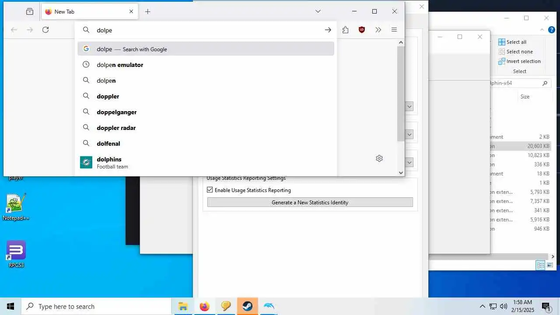Screen dimensions: 560x315
Task: Switch to Firefox via the taskbar icon
Action: [x=204, y=306]
